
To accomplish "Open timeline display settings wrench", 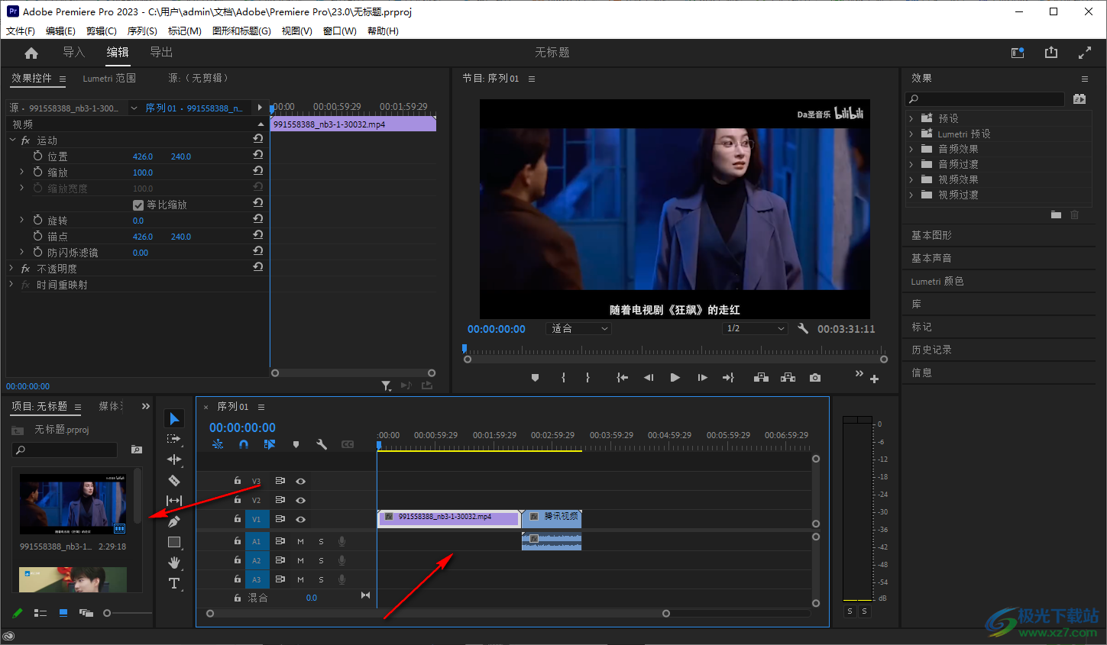I will [x=322, y=444].
